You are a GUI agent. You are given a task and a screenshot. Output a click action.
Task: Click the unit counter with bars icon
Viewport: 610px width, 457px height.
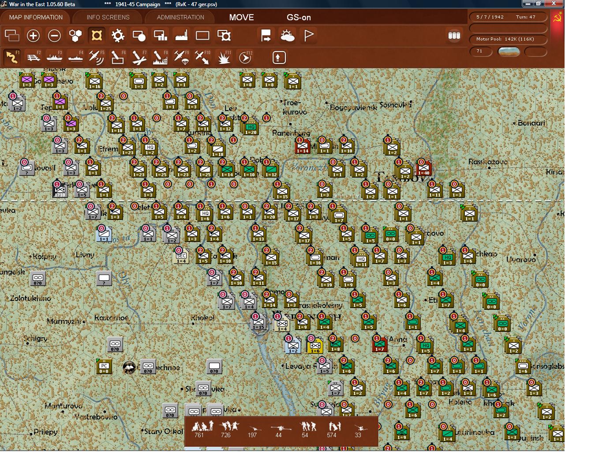[160, 35]
